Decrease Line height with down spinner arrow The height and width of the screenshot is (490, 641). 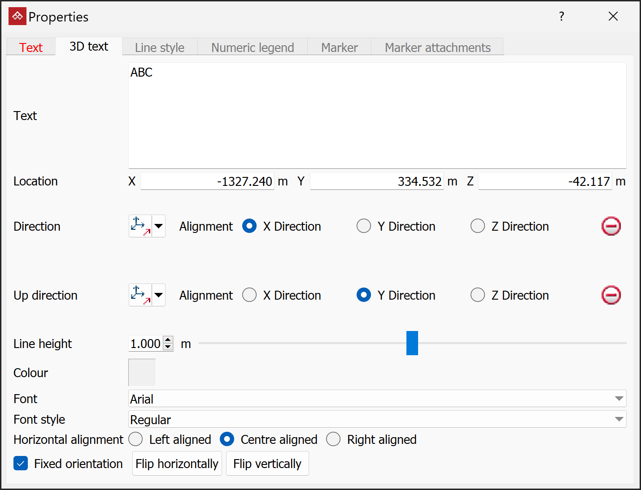(x=168, y=347)
